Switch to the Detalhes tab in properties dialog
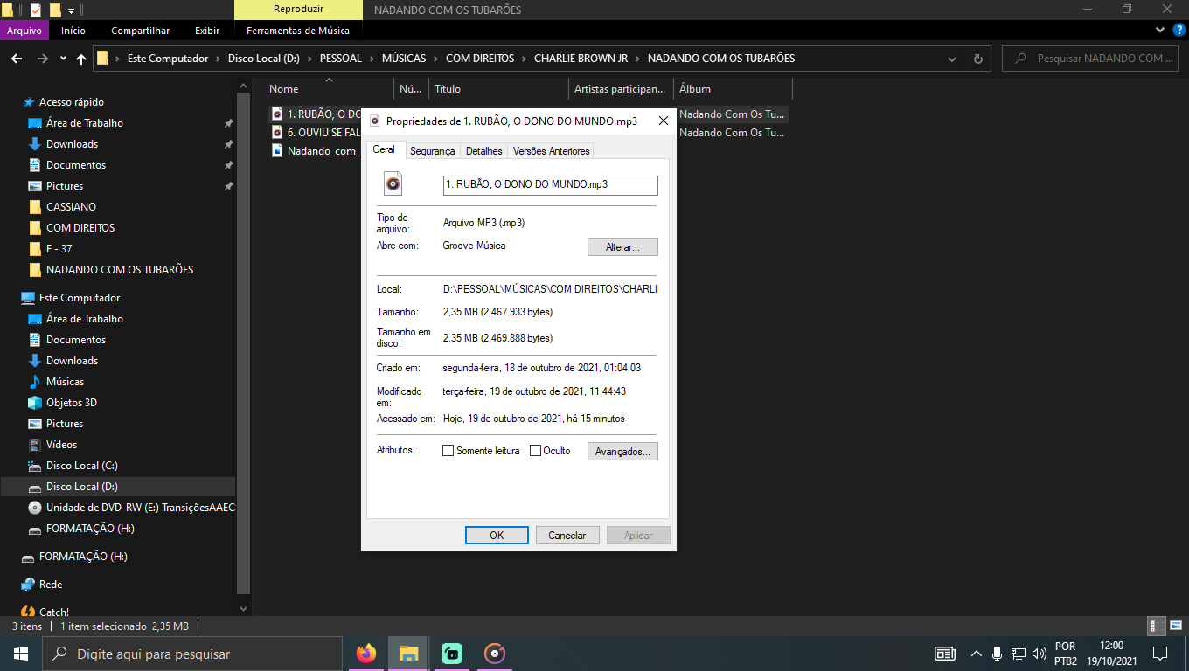 point(484,151)
